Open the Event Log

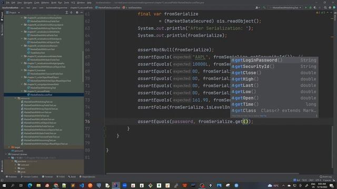326,177
